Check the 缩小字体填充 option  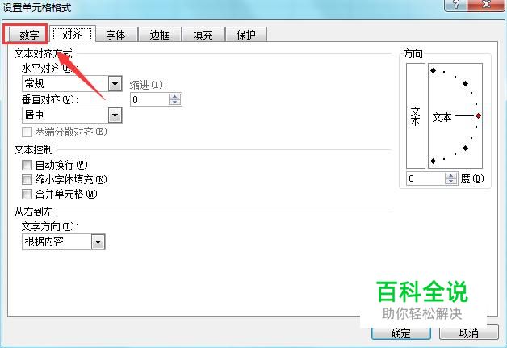pyautogui.click(x=27, y=179)
